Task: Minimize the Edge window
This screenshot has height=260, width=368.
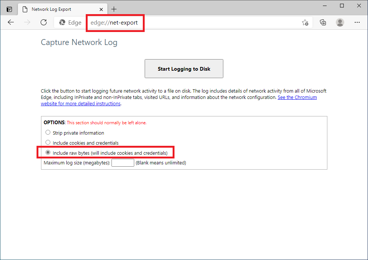Action: pos(325,6)
